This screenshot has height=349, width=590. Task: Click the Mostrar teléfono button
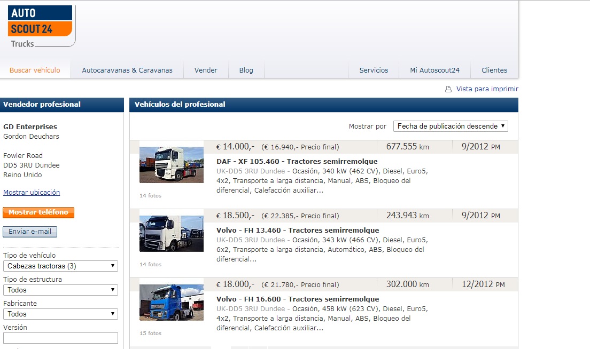coord(38,212)
